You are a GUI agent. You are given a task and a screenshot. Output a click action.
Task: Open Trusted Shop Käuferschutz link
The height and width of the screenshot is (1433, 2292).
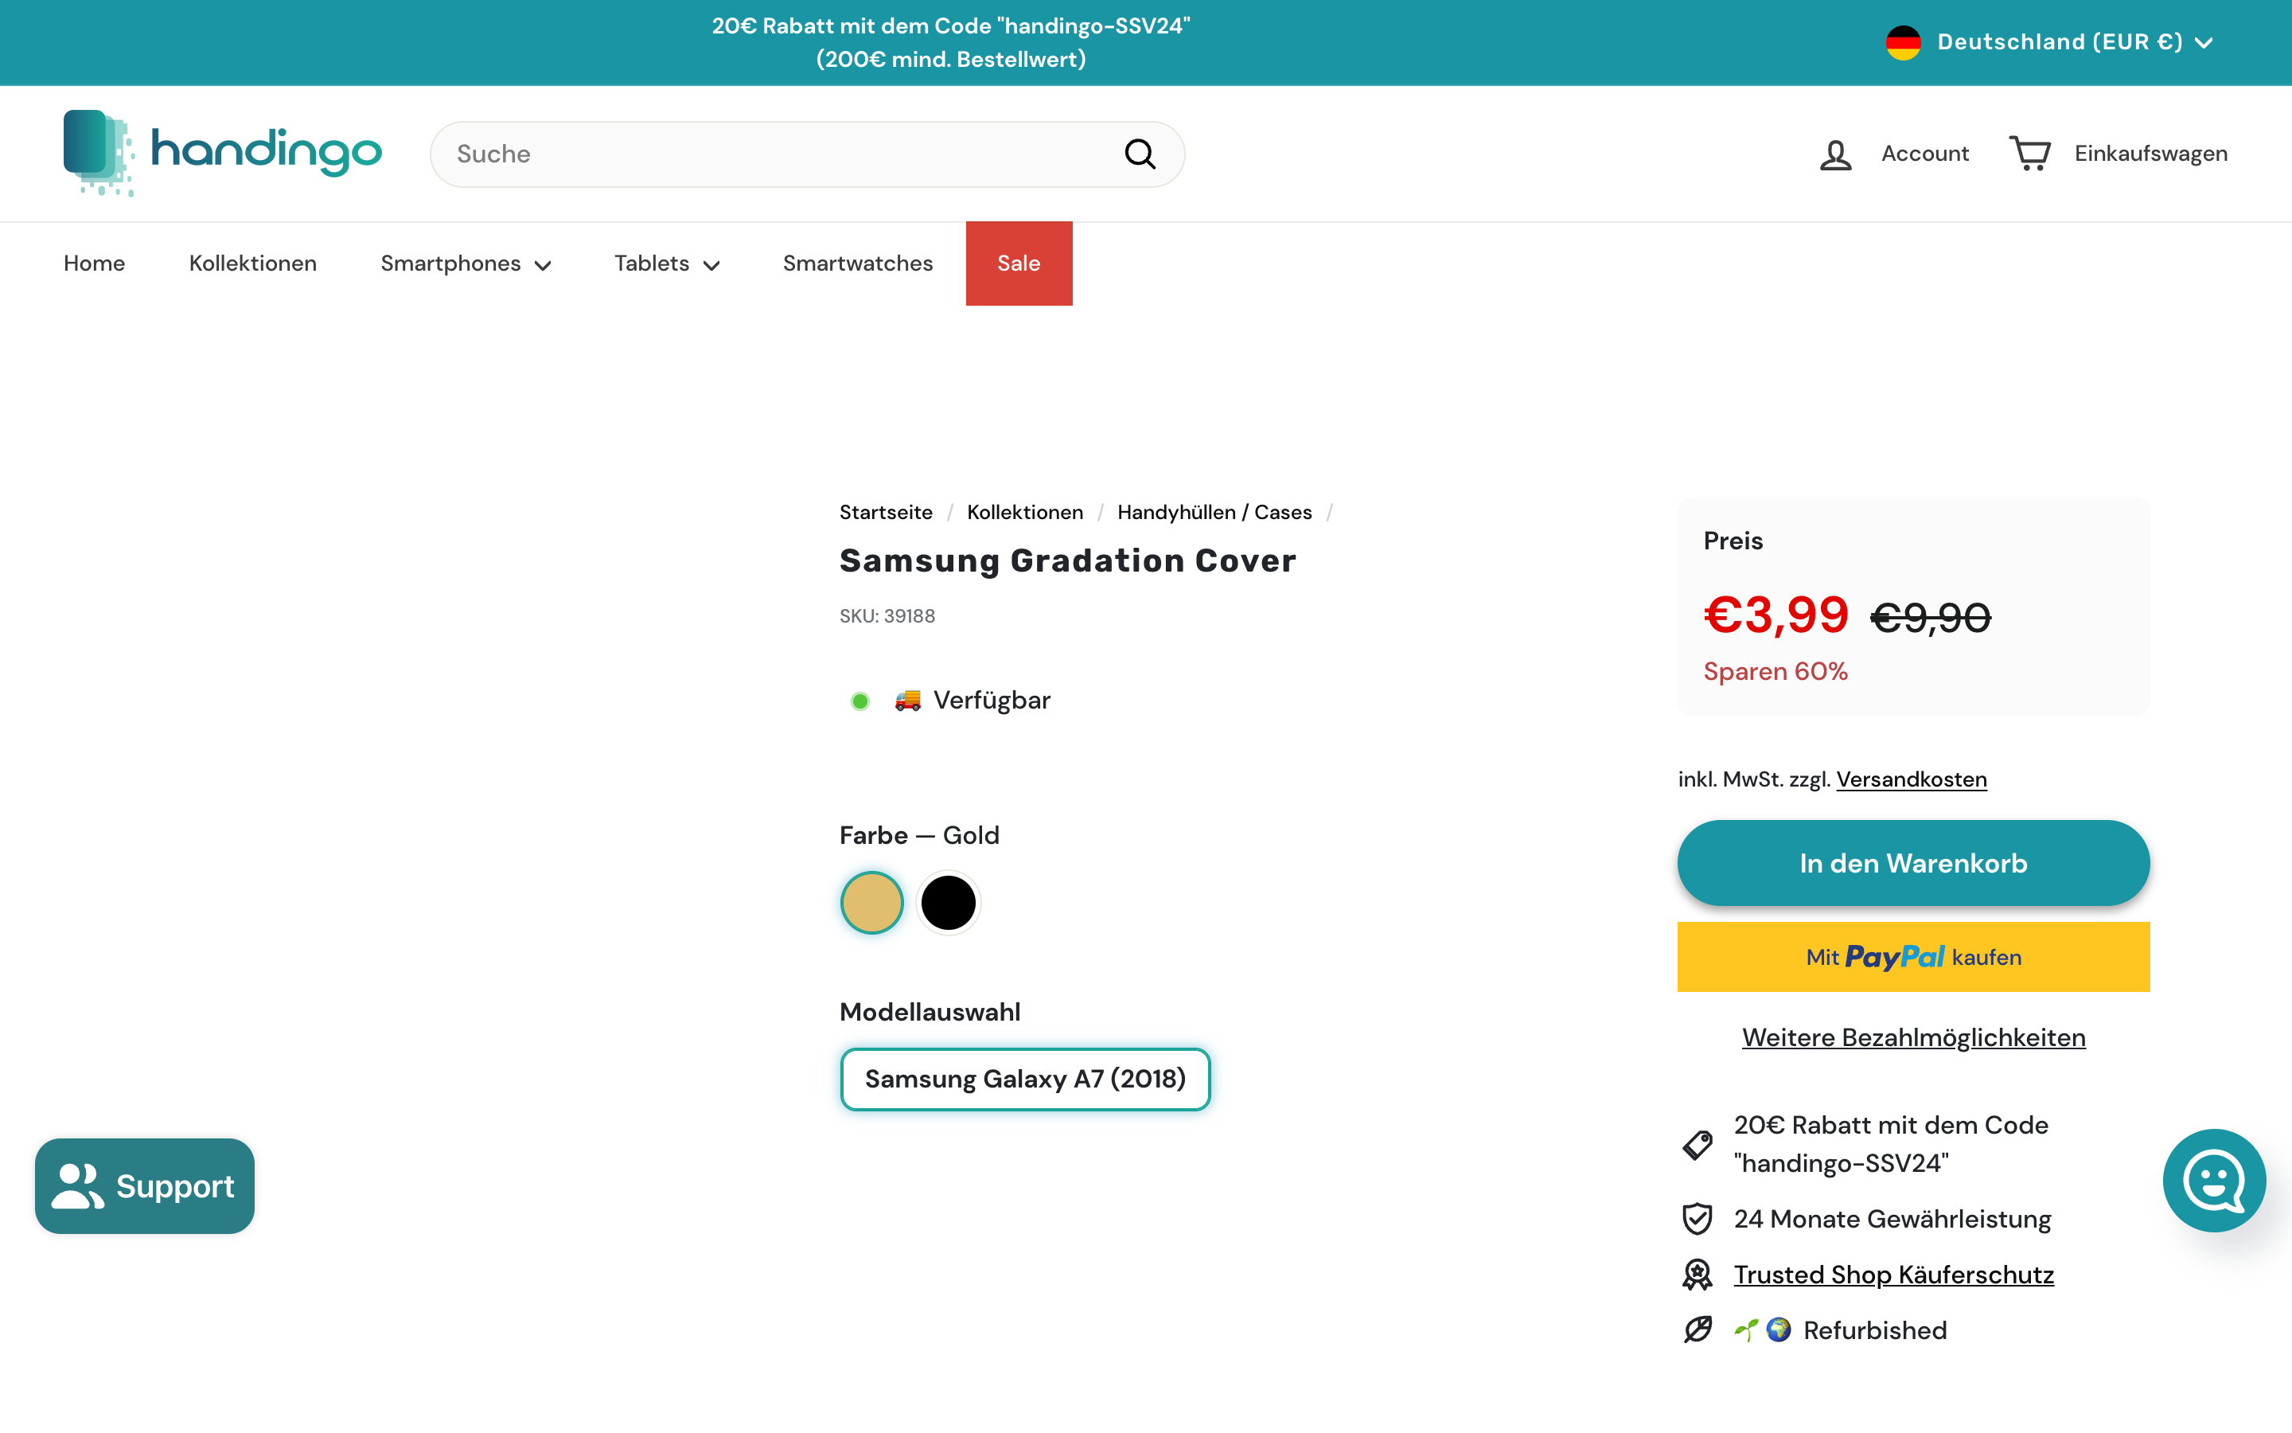pos(1893,1275)
